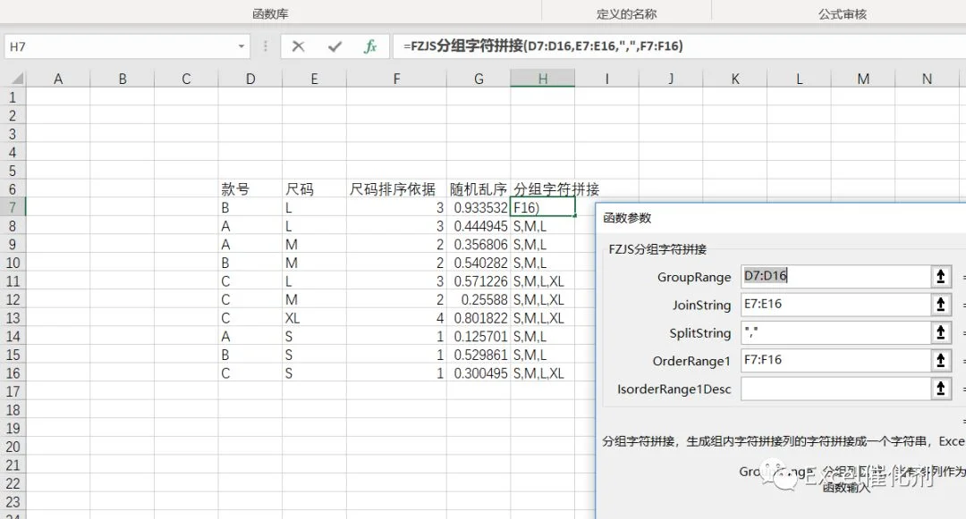
Task: Select the cell containing 0.933532
Action: (479, 207)
